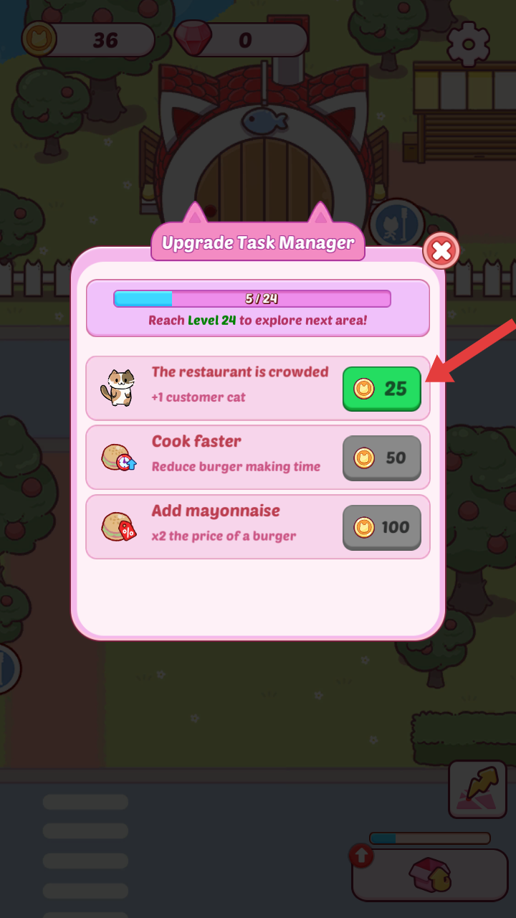
Task: Click the Upgrade Task Manager title
Action: tap(258, 242)
